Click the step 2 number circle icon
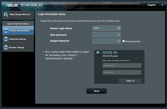Viewport: 167px width, 109px height. coord(6,39)
